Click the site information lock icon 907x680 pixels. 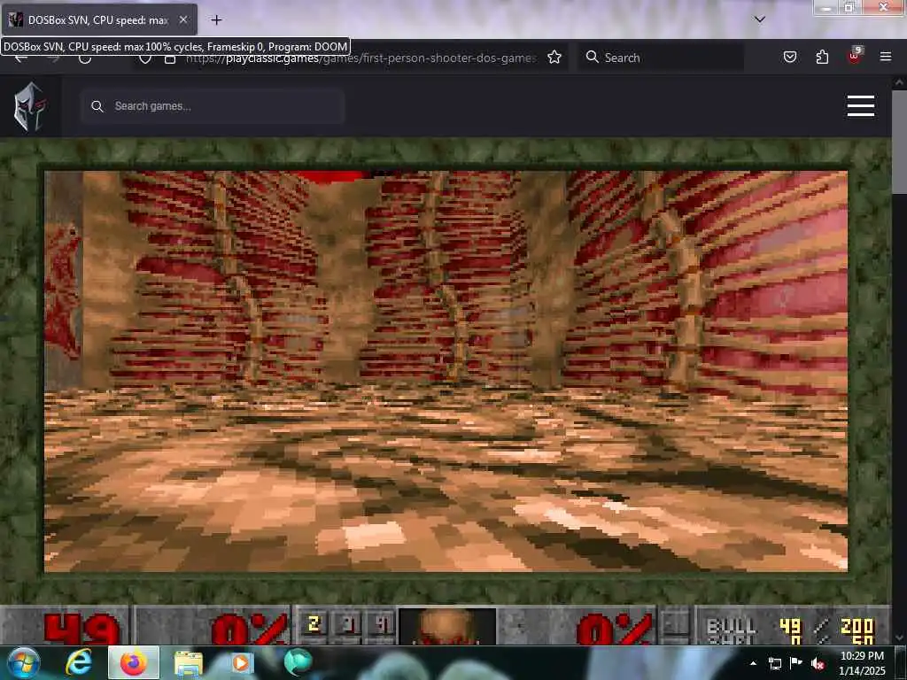pyautogui.click(x=170, y=59)
